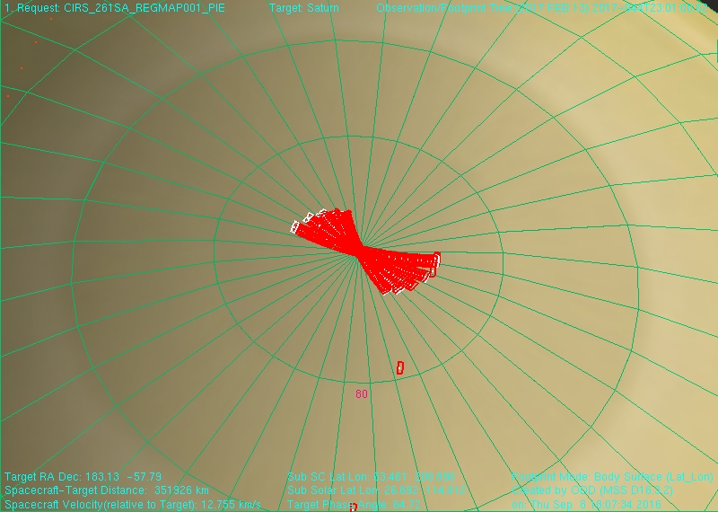This screenshot has width=718, height=512.
Task: Click the Sub SC Lat Lon readout
Action: 371,477
